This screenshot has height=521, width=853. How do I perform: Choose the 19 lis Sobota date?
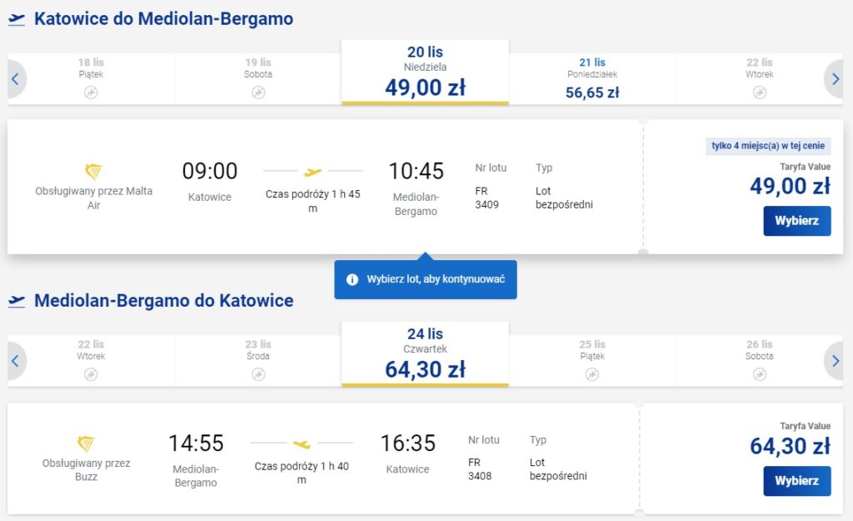tap(258, 78)
